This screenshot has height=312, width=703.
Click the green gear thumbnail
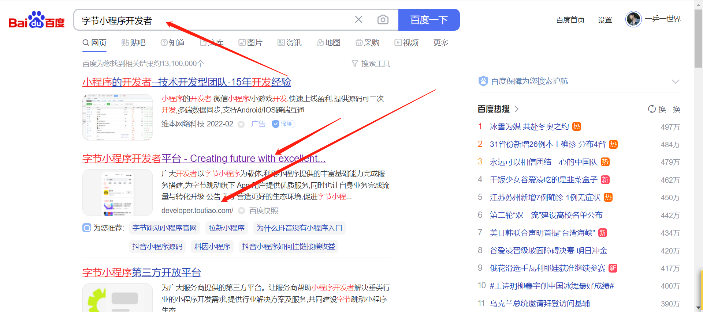pyautogui.click(x=118, y=297)
